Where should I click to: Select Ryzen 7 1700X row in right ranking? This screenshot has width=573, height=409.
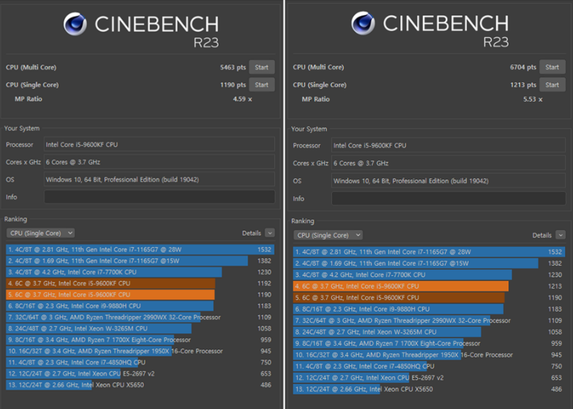(x=429, y=344)
